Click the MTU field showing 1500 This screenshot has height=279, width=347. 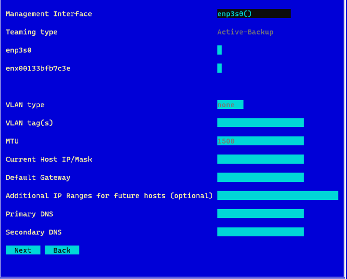click(260, 141)
